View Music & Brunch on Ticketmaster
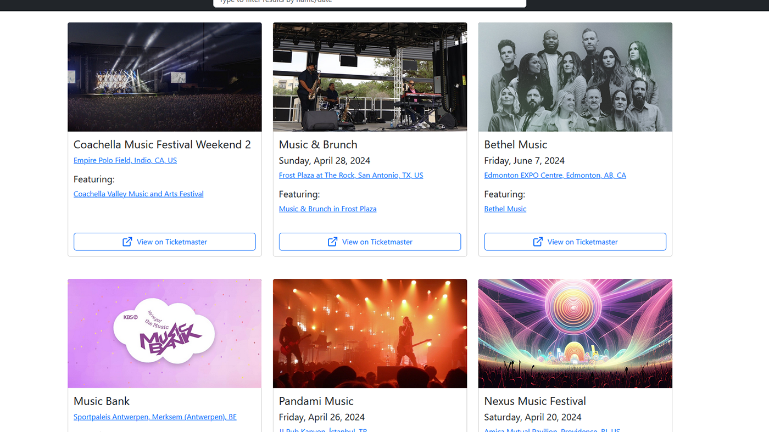The width and height of the screenshot is (769, 432). [x=370, y=242]
